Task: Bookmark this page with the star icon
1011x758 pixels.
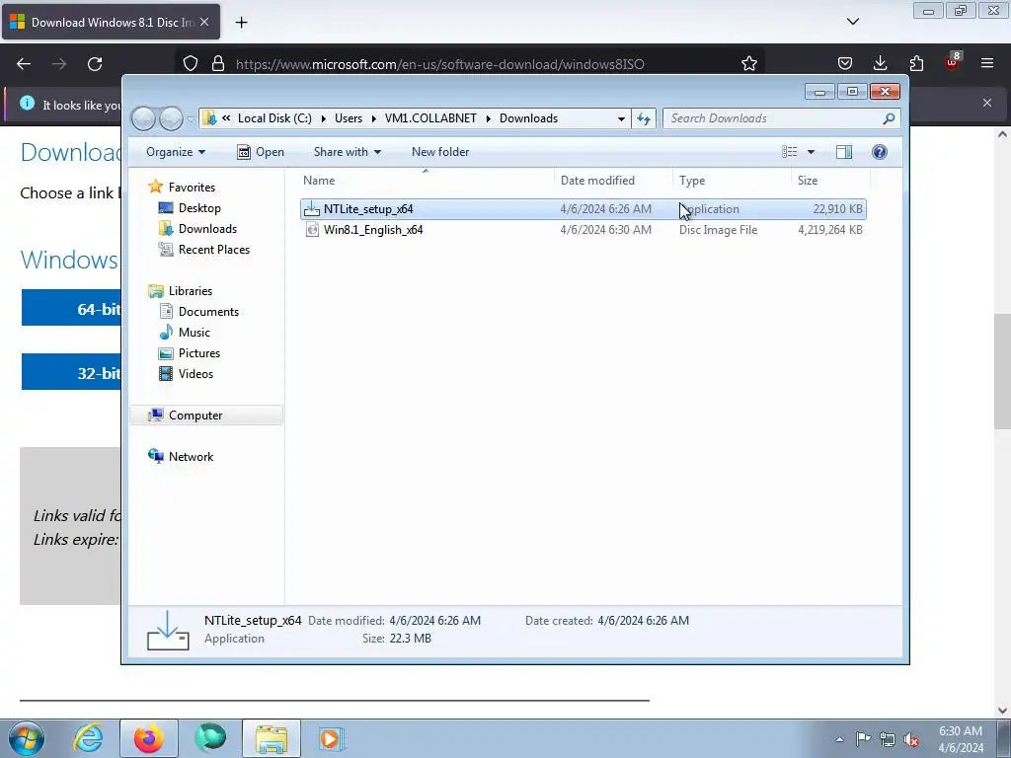Action: coord(748,64)
